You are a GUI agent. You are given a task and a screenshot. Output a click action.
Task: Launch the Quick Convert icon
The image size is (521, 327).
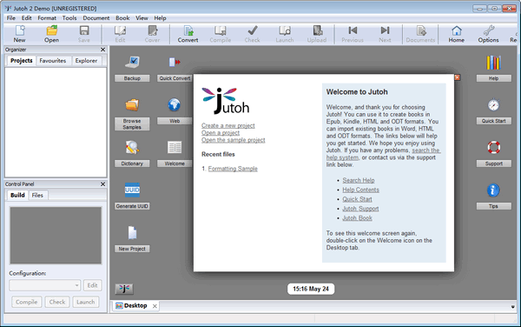pos(175,62)
